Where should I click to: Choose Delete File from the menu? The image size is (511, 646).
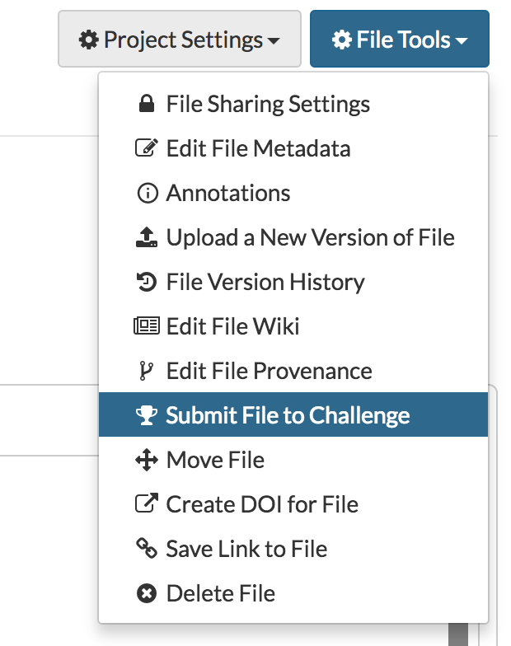coord(220,593)
